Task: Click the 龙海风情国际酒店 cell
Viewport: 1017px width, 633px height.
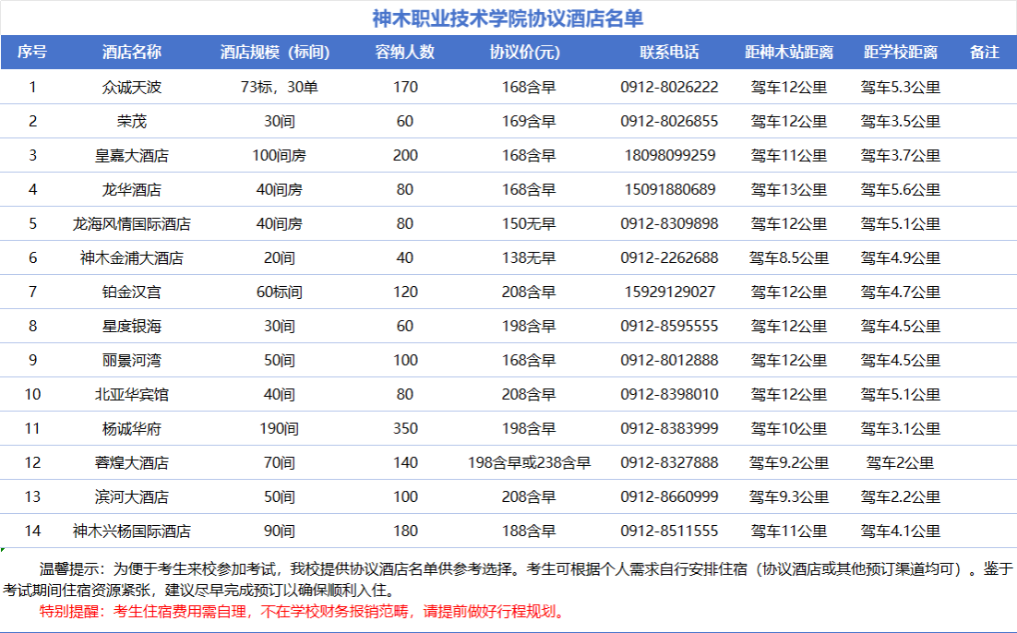Action: [131, 224]
